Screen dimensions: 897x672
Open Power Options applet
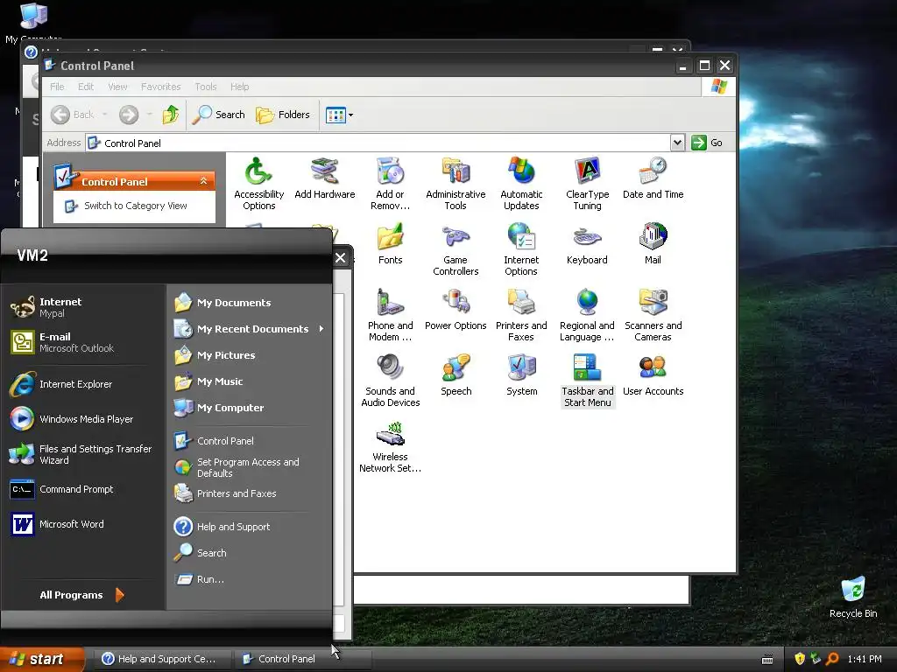[456, 310]
